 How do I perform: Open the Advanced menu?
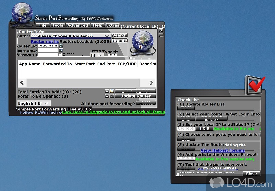(78, 25)
